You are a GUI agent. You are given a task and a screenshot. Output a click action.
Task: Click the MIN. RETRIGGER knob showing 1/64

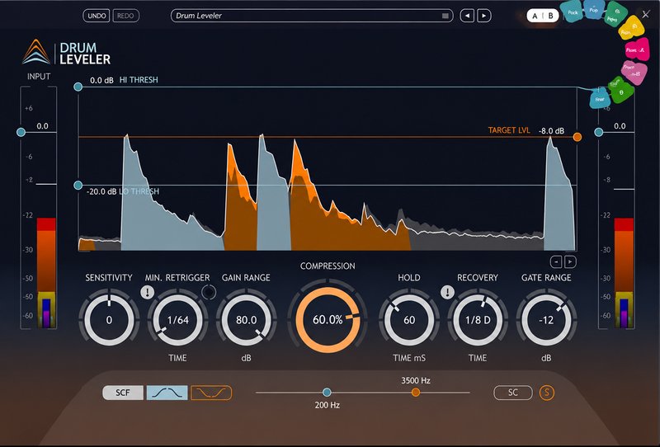tap(177, 319)
